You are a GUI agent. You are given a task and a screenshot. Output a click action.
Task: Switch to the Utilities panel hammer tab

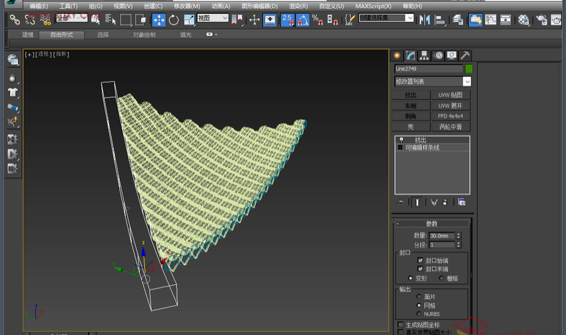point(465,55)
